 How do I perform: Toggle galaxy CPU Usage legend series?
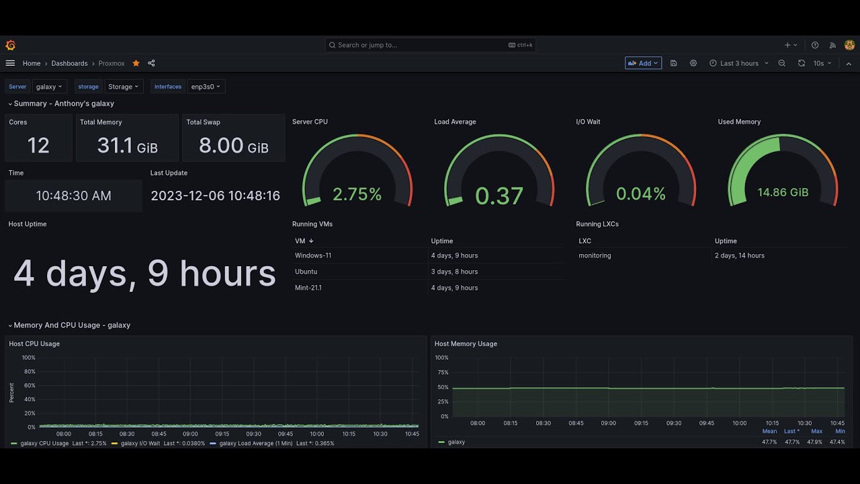coord(44,444)
